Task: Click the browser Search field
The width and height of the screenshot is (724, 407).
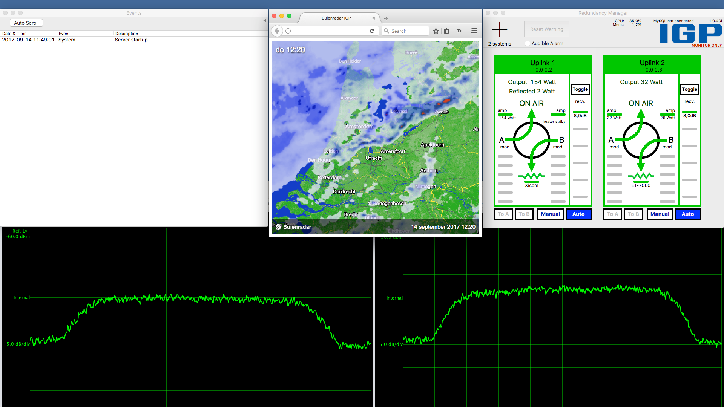Action: [x=406, y=31]
